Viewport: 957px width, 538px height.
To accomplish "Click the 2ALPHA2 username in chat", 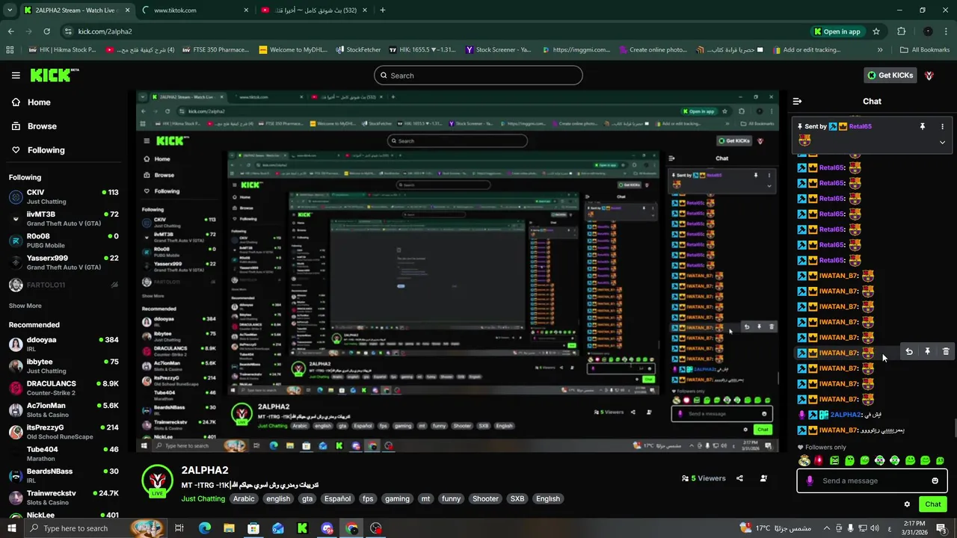I will click(x=846, y=415).
